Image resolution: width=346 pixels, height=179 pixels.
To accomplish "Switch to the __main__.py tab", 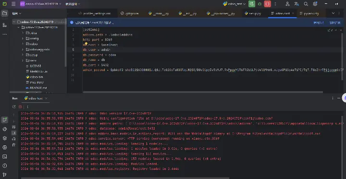I will tap(159, 13).
